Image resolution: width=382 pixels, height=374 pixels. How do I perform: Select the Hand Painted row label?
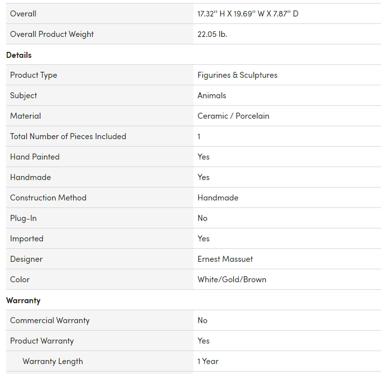pyautogui.click(x=35, y=157)
